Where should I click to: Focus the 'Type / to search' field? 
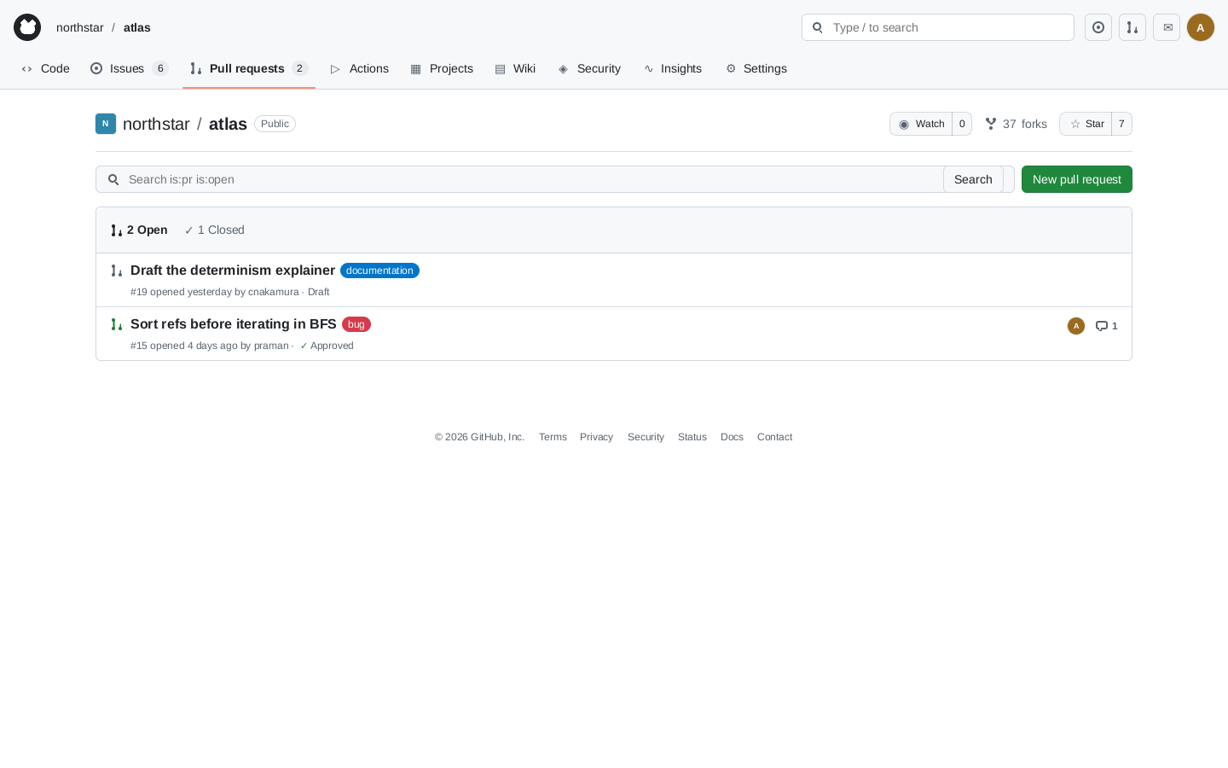coord(938,27)
